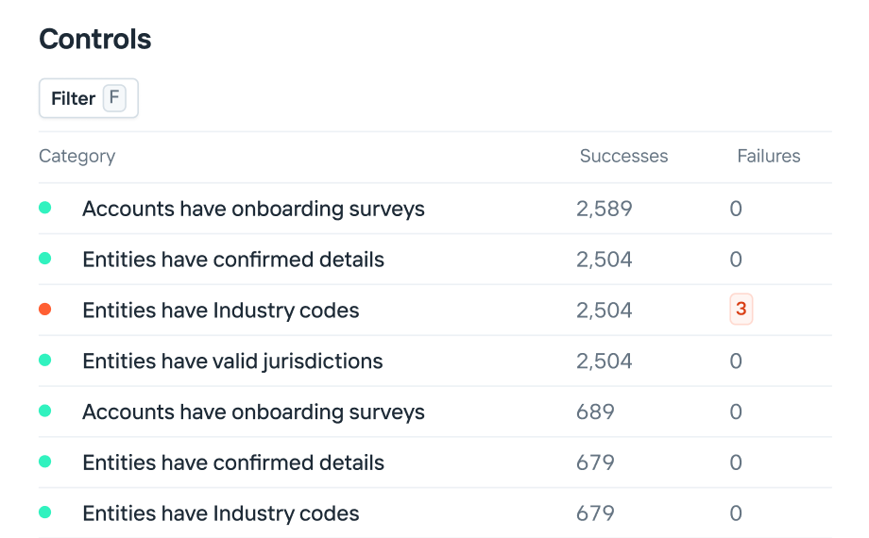Click the 689 successes value
Screen dimensions: 869x538
click(x=595, y=412)
